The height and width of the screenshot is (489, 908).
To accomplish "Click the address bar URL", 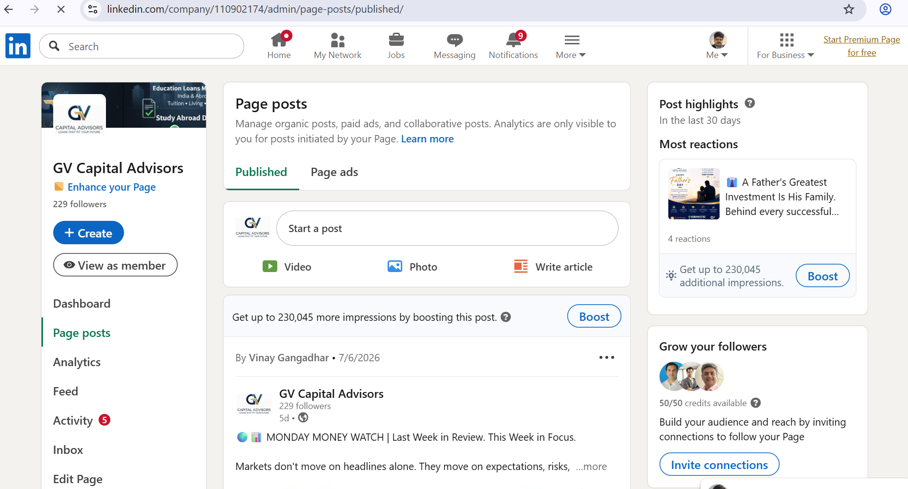I will 255,9.
